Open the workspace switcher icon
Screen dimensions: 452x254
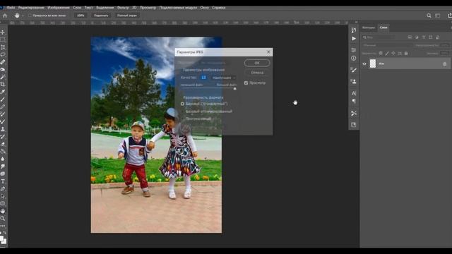tap(438, 16)
